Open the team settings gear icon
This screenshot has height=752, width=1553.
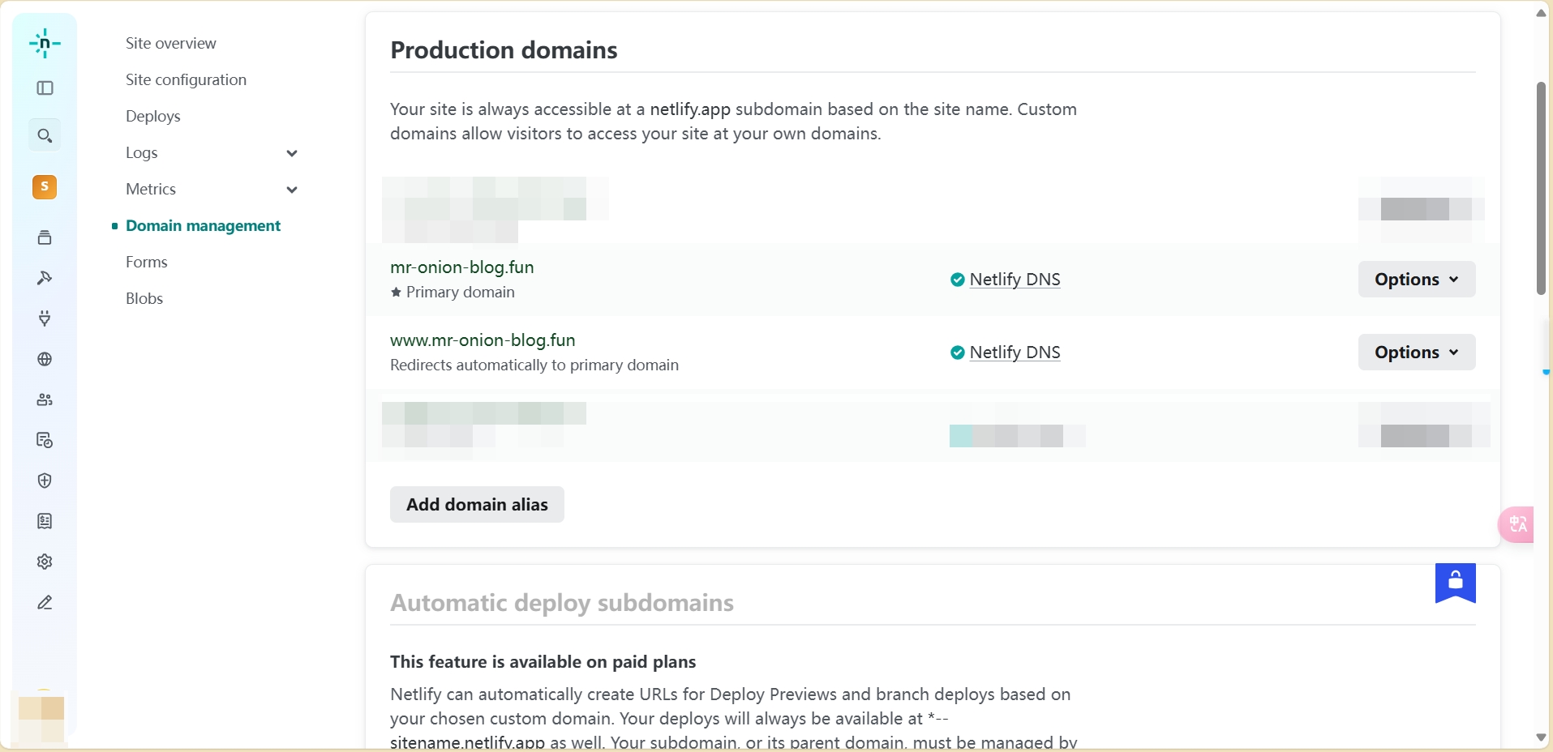(x=45, y=562)
